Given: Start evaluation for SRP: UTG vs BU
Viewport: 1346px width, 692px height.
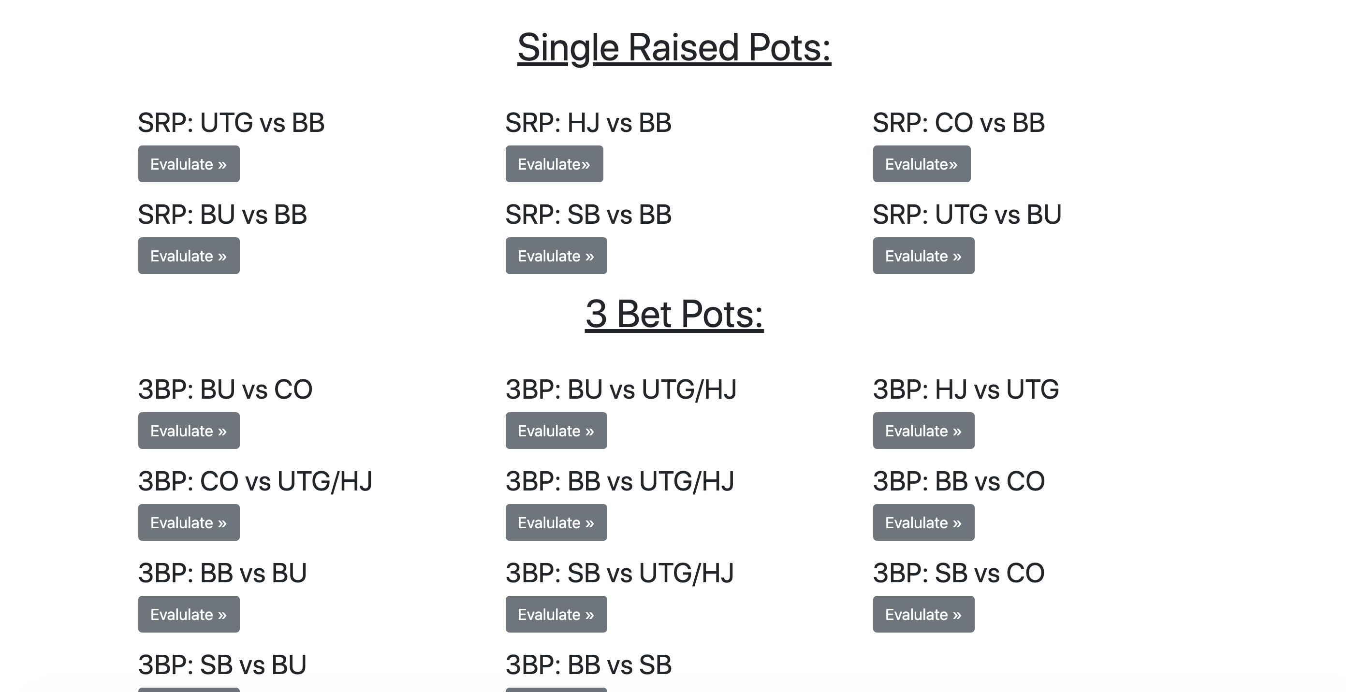Looking at the screenshot, I should (923, 256).
